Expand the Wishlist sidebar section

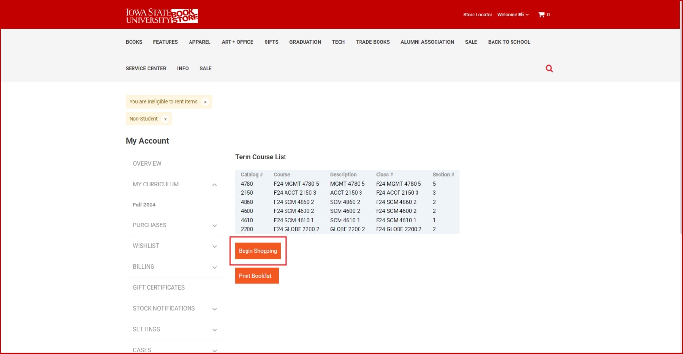[x=214, y=246]
